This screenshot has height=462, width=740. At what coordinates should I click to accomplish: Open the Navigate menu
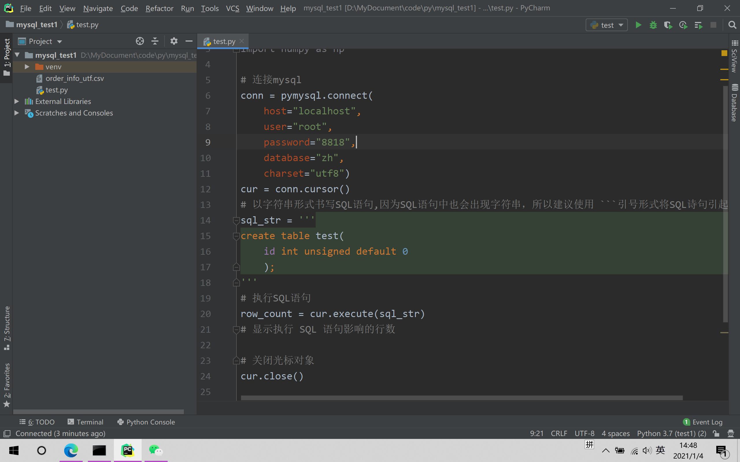click(x=98, y=8)
